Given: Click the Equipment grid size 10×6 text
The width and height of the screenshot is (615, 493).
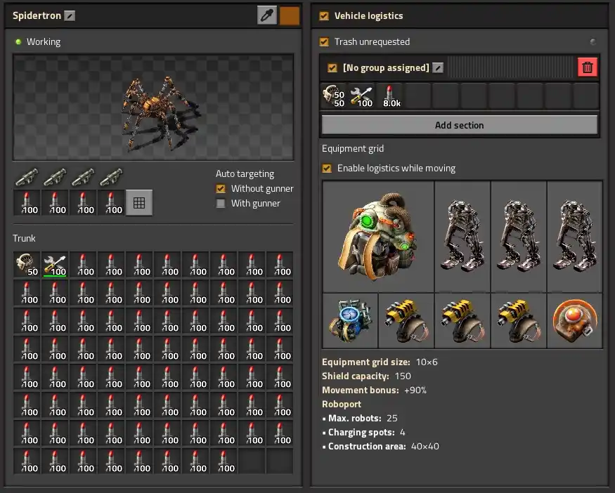Looking at the screenshot, I should pos(380,362).
